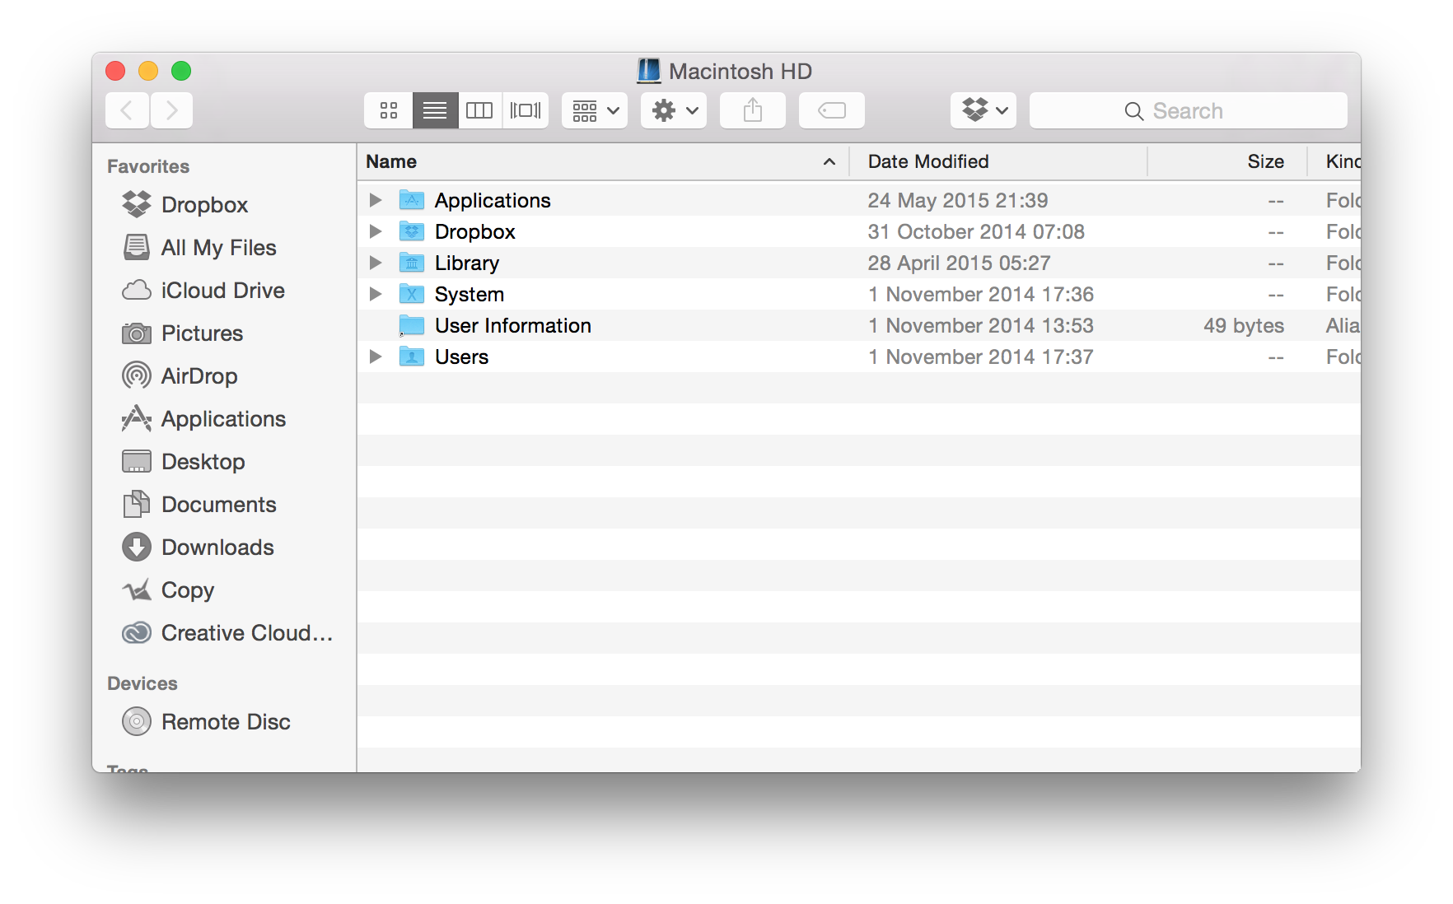Expand the Dropbox folder disclosure triangle
The height and width of the screenshot is (904, 1453).
376,231
